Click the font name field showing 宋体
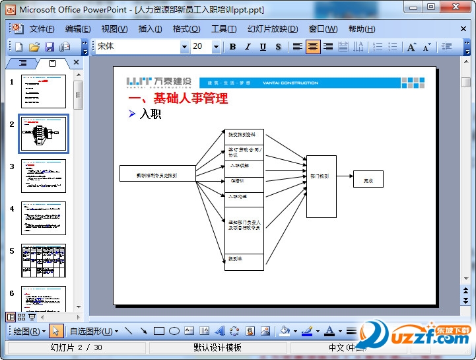Image resolution: width=476 pixels, height=360 pixels. click(x=138, y=46)
